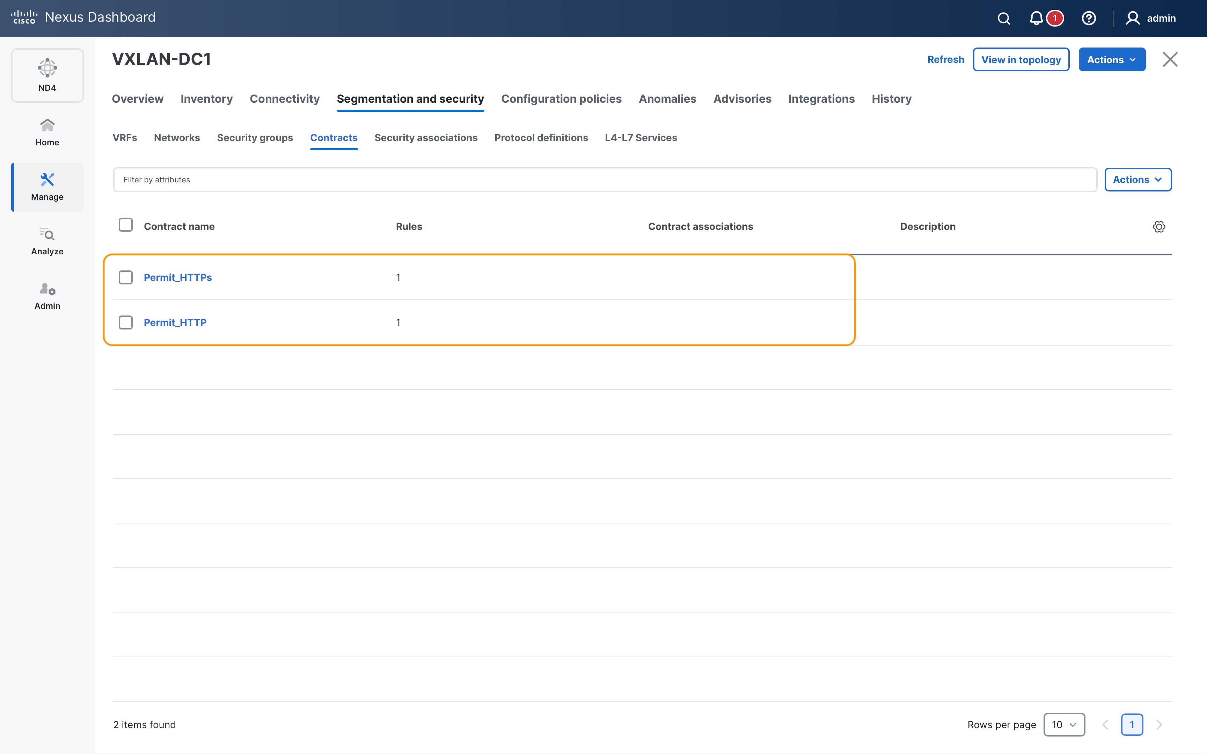The height and width of the screenshot is (754, 1207).
Task: Click Contract associations column header
Action: (x=700, y=226)
